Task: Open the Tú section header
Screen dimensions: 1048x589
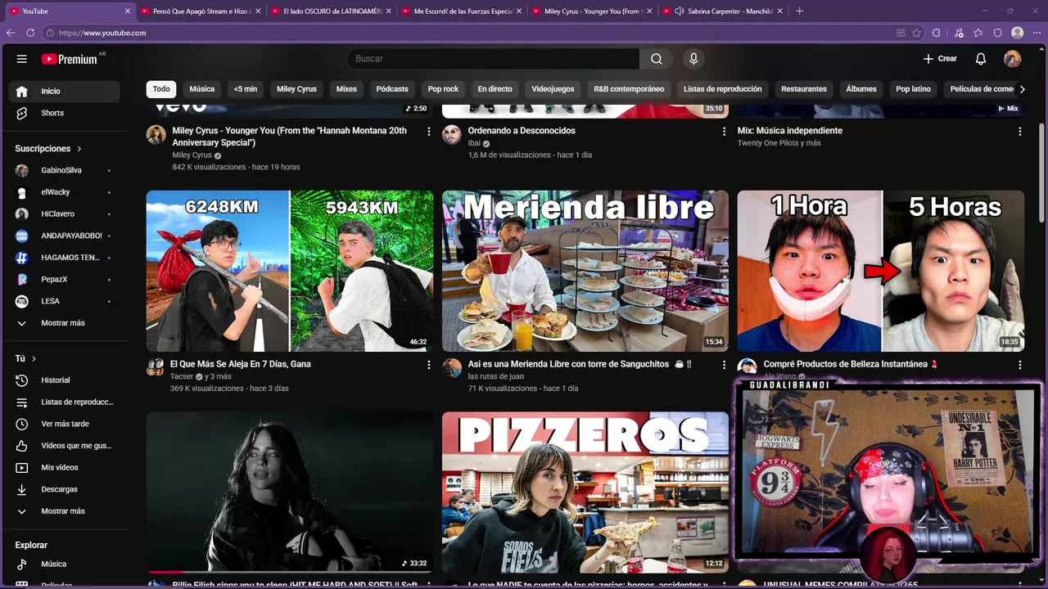Action: [26, 358]
